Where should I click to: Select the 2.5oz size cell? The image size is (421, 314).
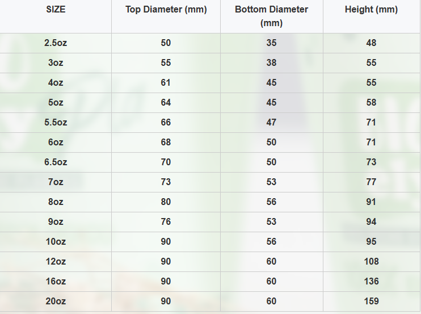(56, 43)
